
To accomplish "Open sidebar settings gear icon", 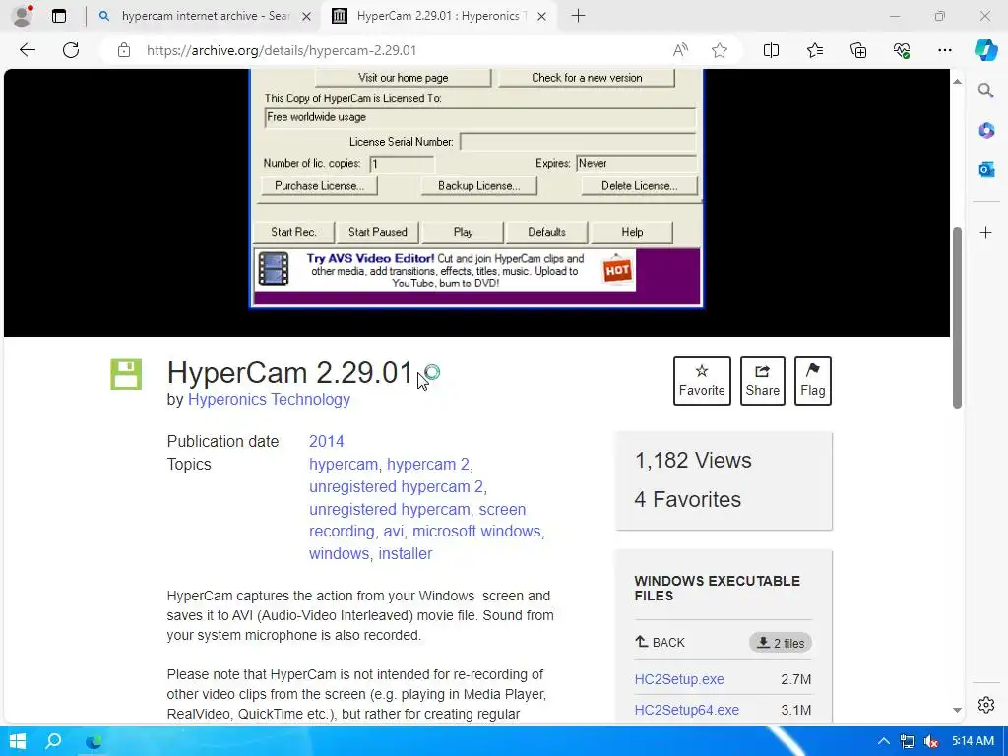I will [986, 705].
